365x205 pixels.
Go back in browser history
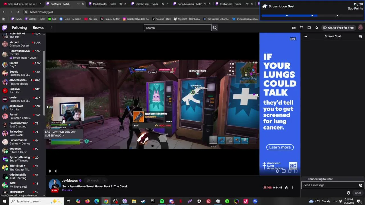pyautogui.click(x=4, y=12)
